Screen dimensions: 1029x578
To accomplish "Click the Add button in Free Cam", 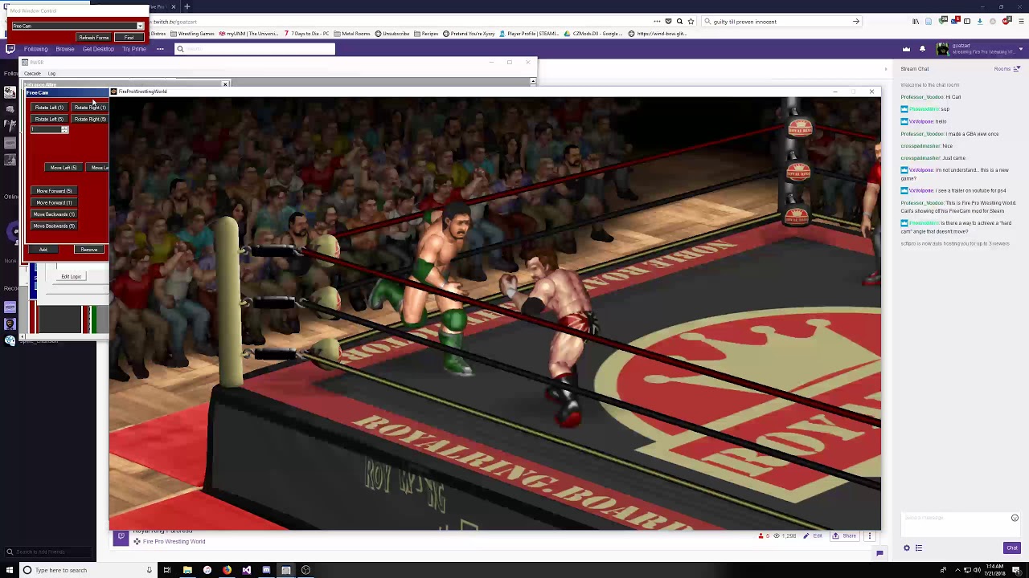I will [43, 250].
